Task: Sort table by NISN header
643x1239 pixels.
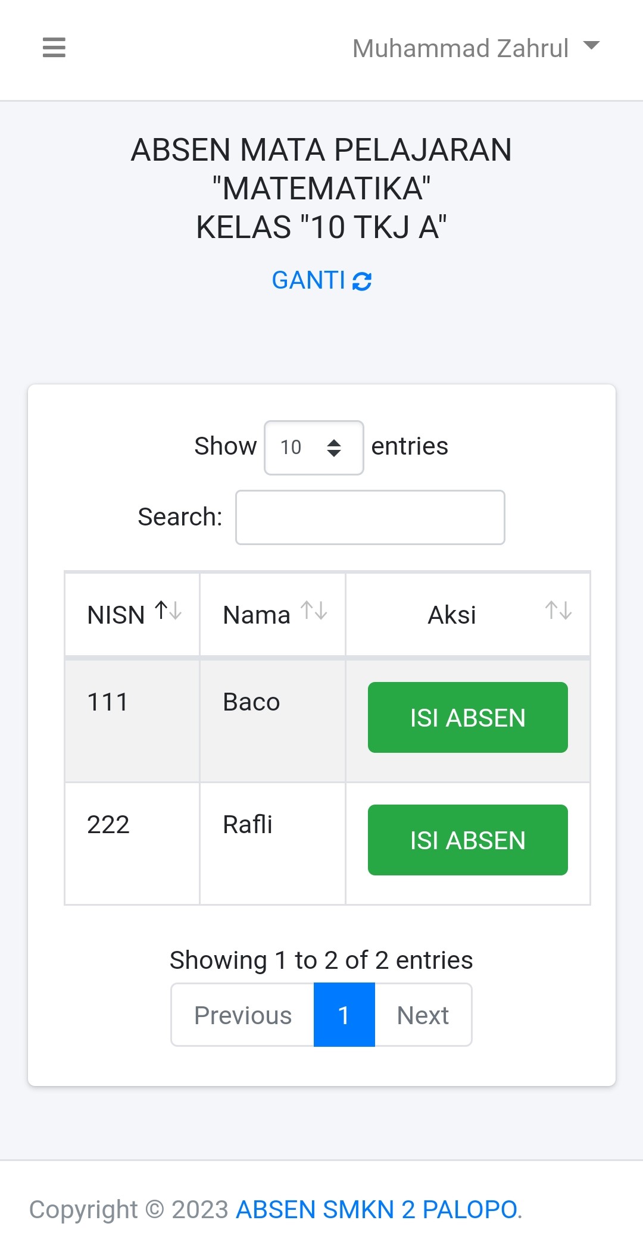Action: coord(116,615)
